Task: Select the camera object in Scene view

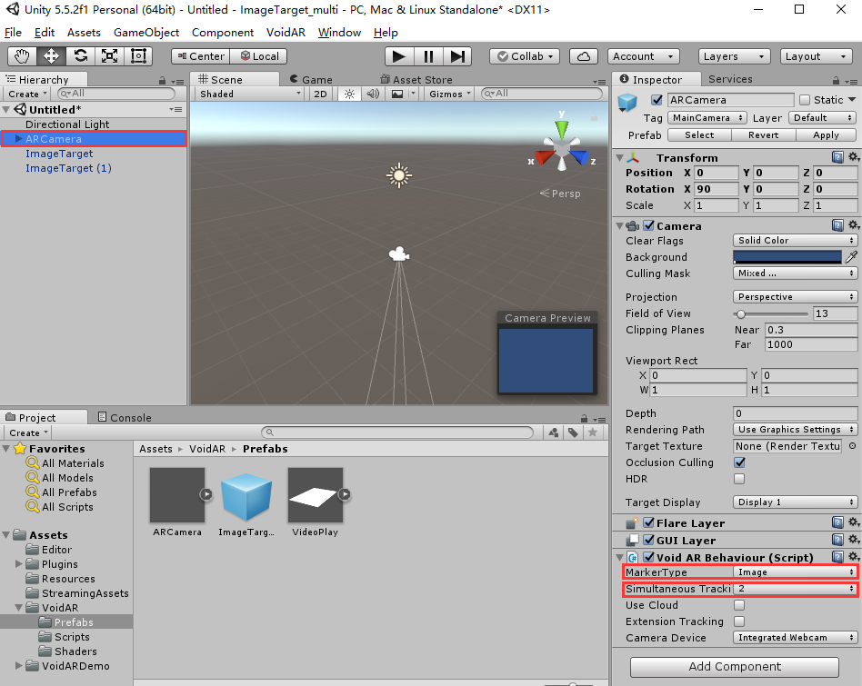Action: click(399, 254)
